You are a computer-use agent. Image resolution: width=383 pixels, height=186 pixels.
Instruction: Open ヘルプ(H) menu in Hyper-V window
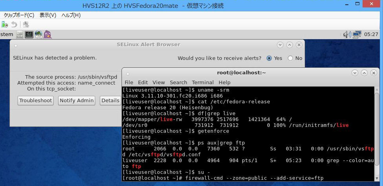click(71, 15)
